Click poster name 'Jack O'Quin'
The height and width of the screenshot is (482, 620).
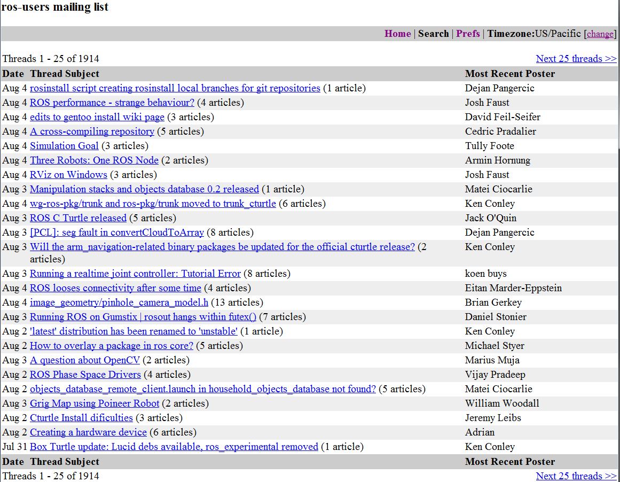[x=491, y=218]
